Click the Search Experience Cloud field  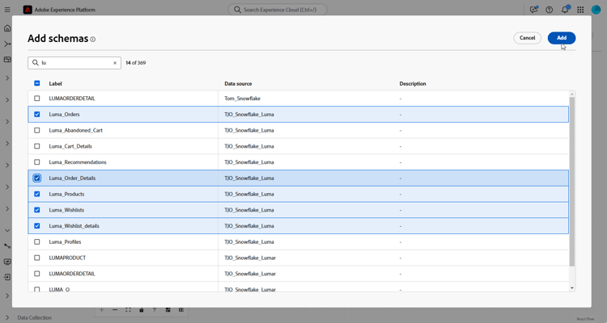277,10
